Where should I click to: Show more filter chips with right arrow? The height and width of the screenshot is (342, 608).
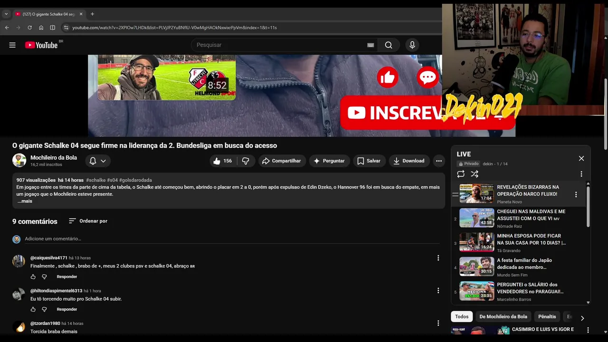pos(582,318)
